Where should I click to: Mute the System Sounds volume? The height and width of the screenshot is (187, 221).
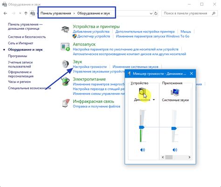175,150
